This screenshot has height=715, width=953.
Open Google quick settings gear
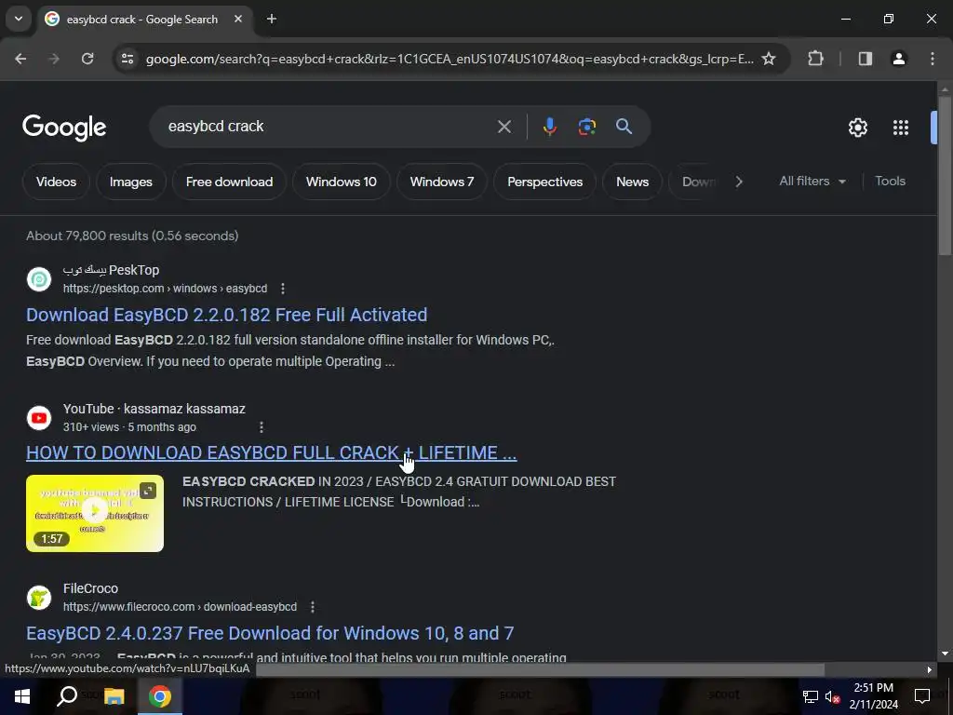click(857, 128)
